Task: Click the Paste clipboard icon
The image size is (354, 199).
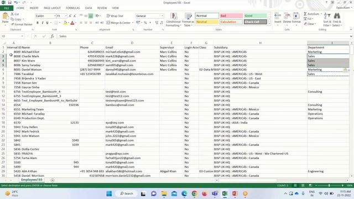Action: 5,16
